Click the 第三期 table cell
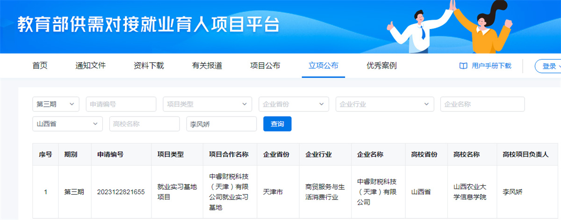Viewport: 561px width, 220px height. click(75, 192)
